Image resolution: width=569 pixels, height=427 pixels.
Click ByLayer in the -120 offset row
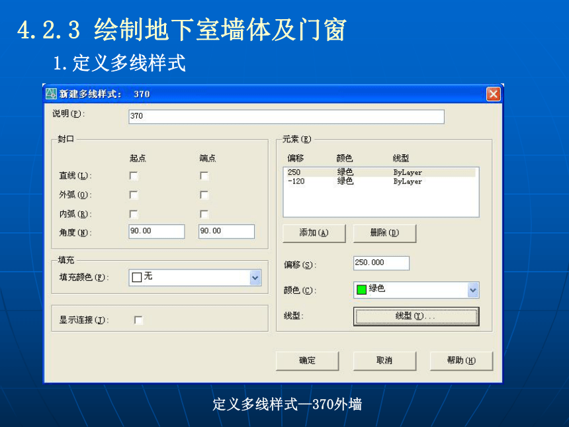tap(408, 181)
